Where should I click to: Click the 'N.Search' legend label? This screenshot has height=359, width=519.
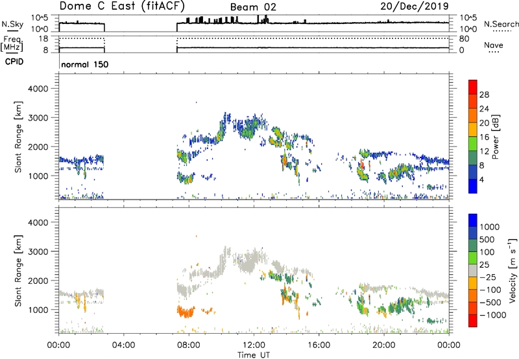pyautogui.click(x=501, y=24)
